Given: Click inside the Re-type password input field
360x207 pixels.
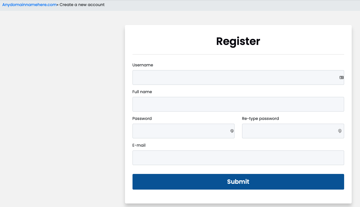Looking at the screenshot, I should click(x=285, y=131).
